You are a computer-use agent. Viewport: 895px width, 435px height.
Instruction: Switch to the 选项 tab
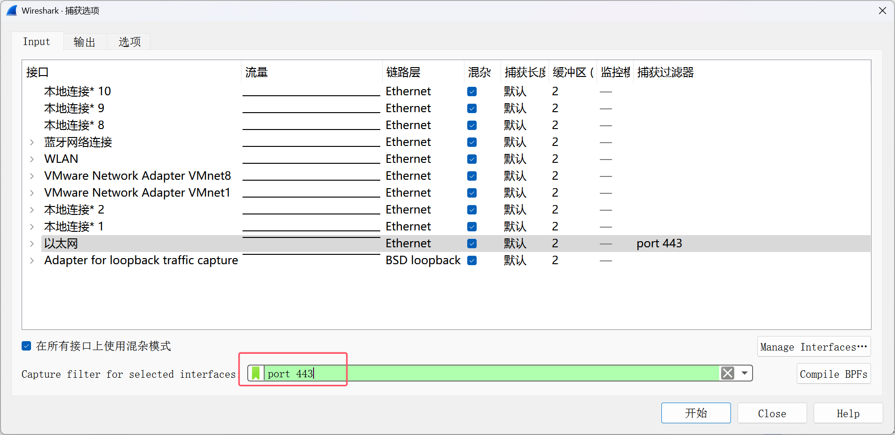tap(129, 42)
